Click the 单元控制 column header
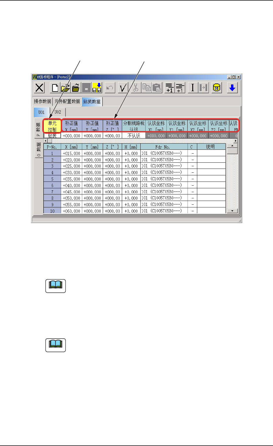Image resolution: width=273 pixels, height=446 pixels. pyautogui.click(x=52, y=126)
